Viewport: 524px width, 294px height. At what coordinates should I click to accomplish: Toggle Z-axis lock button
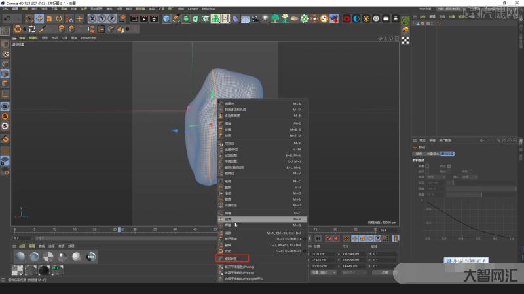click(112, 18)
